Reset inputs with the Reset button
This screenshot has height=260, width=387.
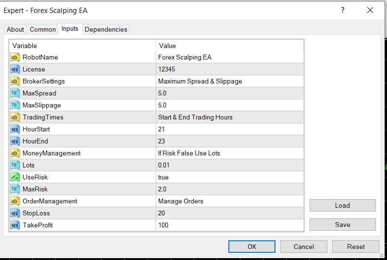pyautogui.click(x=356, y=247)
